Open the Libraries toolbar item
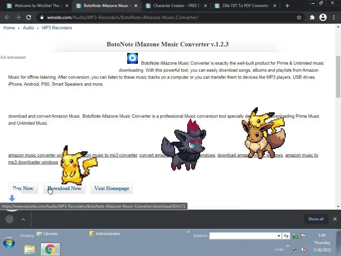341x256 pixels. pos(48,234)
